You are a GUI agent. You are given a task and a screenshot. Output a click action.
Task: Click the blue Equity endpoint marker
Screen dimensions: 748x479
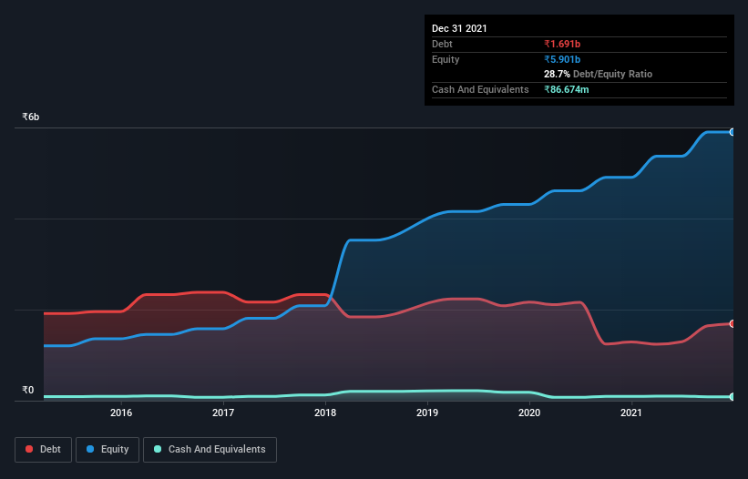[733, 132]
